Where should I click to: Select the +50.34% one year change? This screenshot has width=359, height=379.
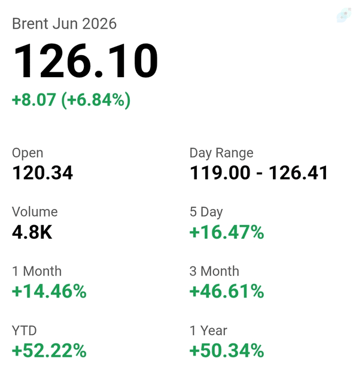tap(227, 351)
